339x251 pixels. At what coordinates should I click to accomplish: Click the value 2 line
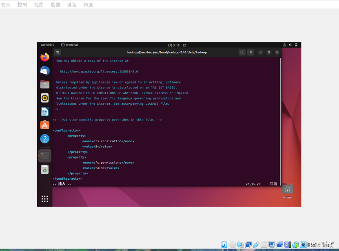[97, 147]
